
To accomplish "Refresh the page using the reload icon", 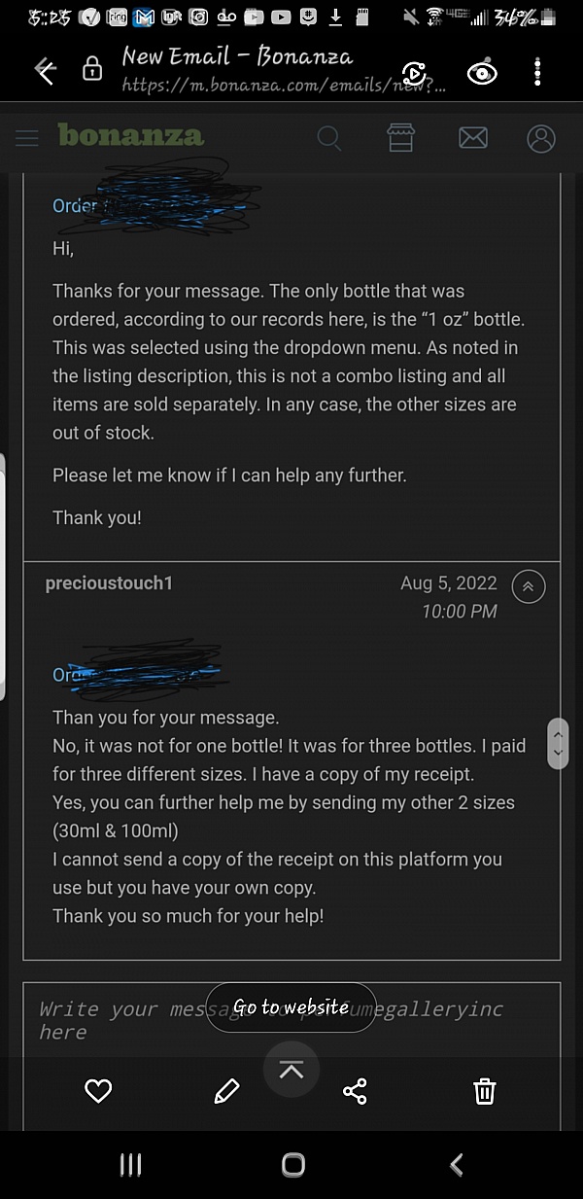I will [414, 73].
